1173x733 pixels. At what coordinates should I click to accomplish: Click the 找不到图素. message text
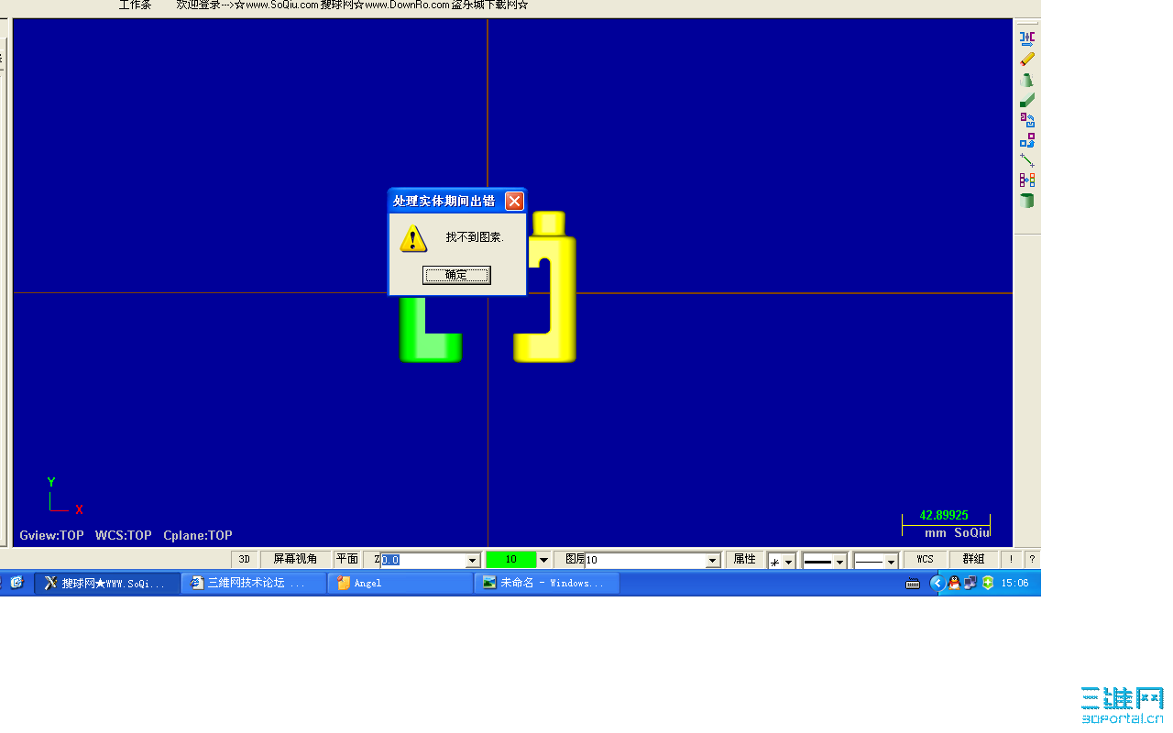tap(475, 237)
